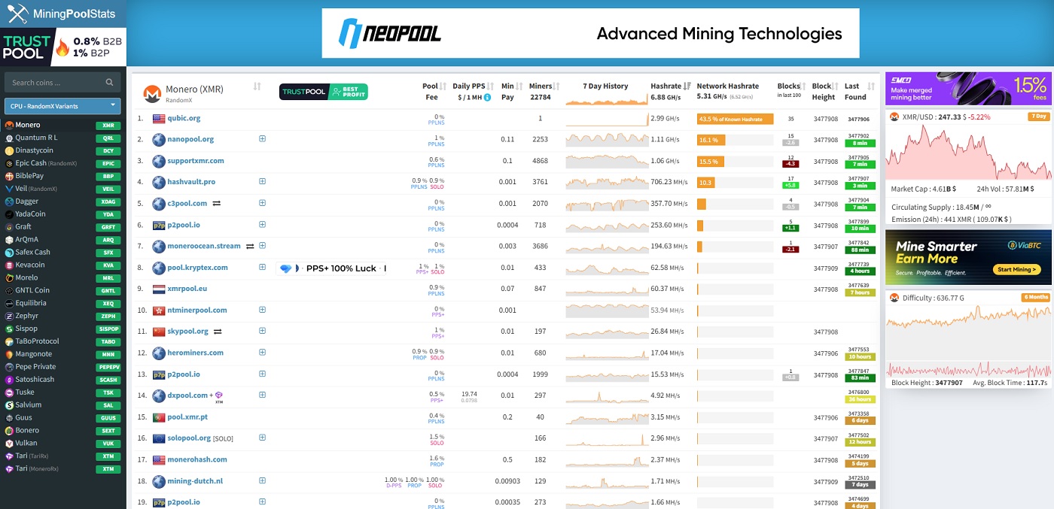Open the MiningPoolStats logo homepage
This screenshot has width=1054, height=509.
pyautogui.click(x=62, y=13)
